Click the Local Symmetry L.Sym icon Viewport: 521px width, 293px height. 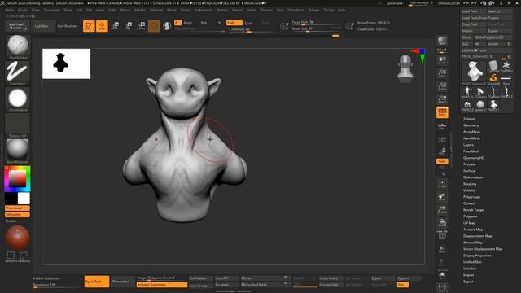click(x=442, y=139)
